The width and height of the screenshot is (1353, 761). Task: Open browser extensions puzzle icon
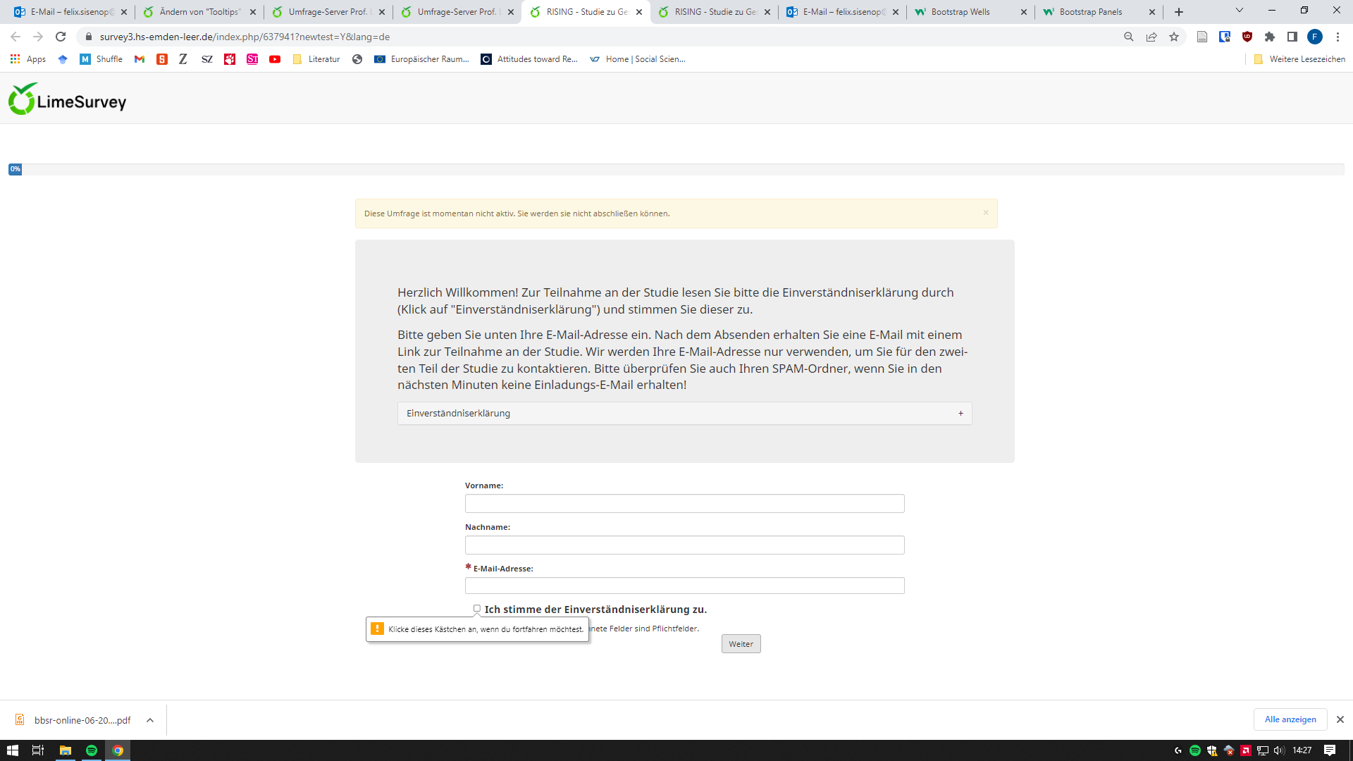click(x=1270, y=37)
